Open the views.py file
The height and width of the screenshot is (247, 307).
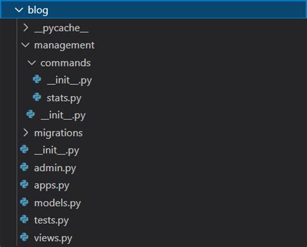(53, 239)
